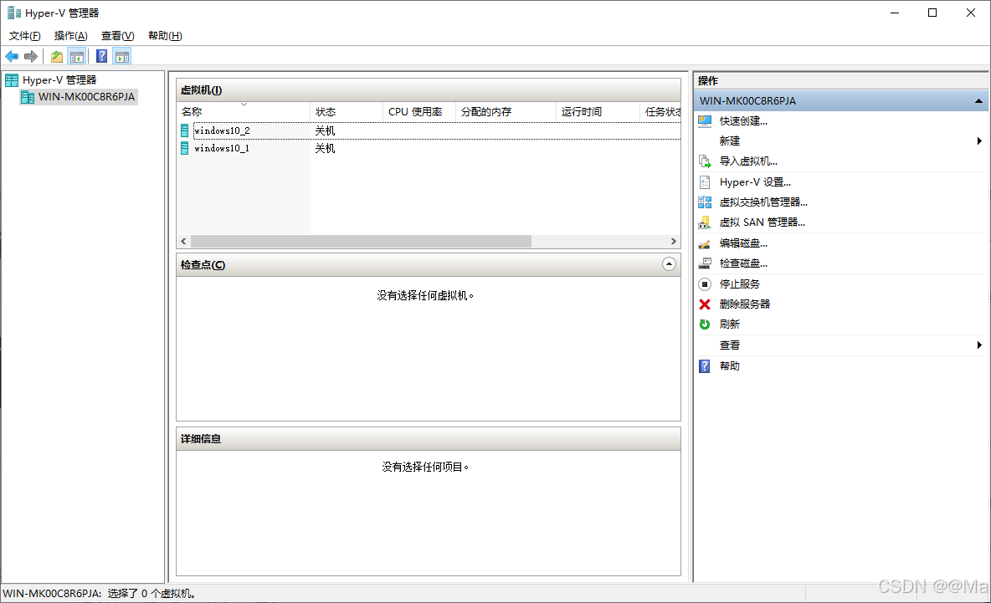Toggle the action pane toolbar icon
The image size is (991, 603).
122,57
